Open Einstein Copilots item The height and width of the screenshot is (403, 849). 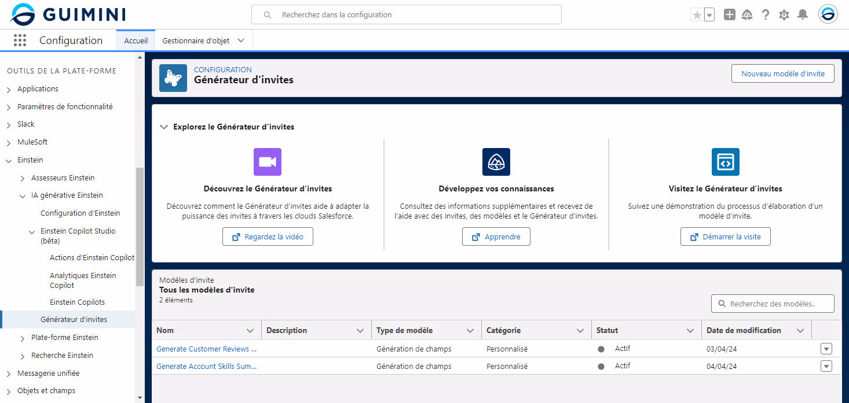pos(77,302)
